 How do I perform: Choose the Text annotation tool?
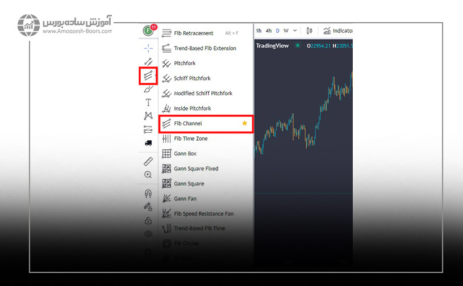pyautogui.click(x=148, y=103)
